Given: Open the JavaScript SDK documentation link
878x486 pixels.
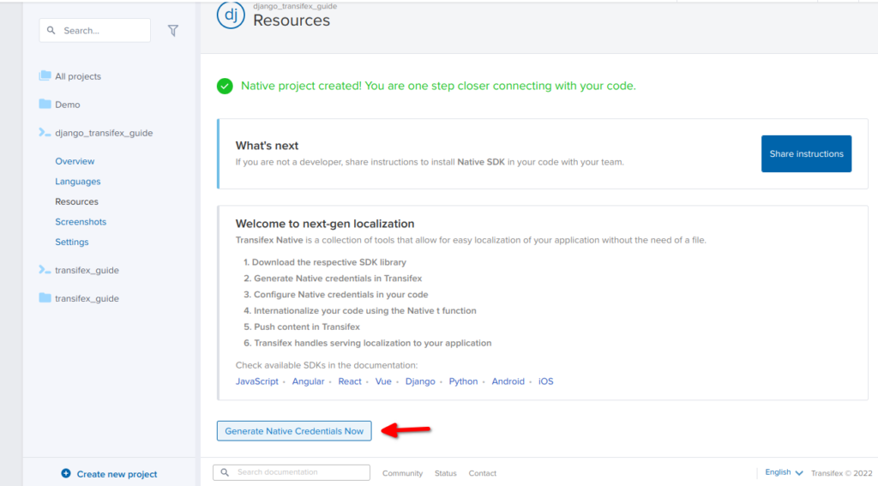Looking at the screenshot, I should point(257,381).
